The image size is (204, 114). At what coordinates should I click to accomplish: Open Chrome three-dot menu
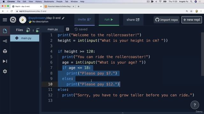point(201,11)
